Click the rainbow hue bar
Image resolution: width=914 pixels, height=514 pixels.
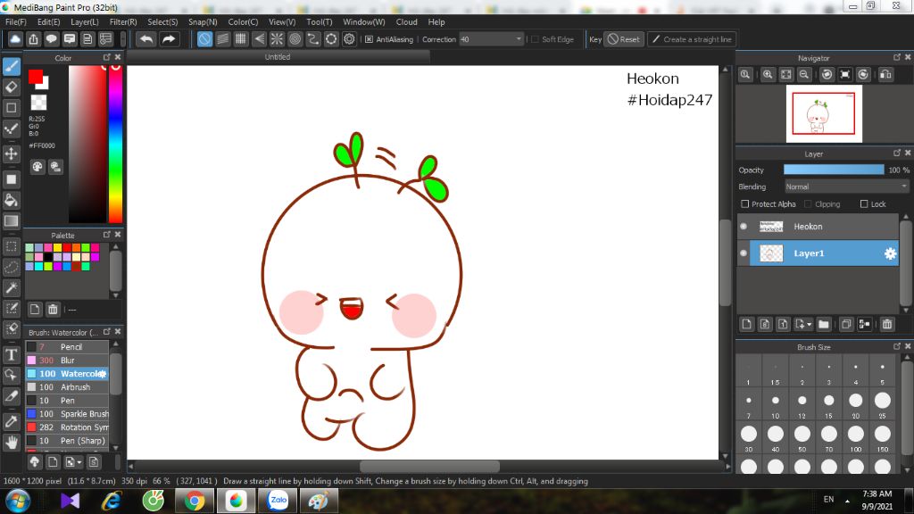click(x=115, y=144)
